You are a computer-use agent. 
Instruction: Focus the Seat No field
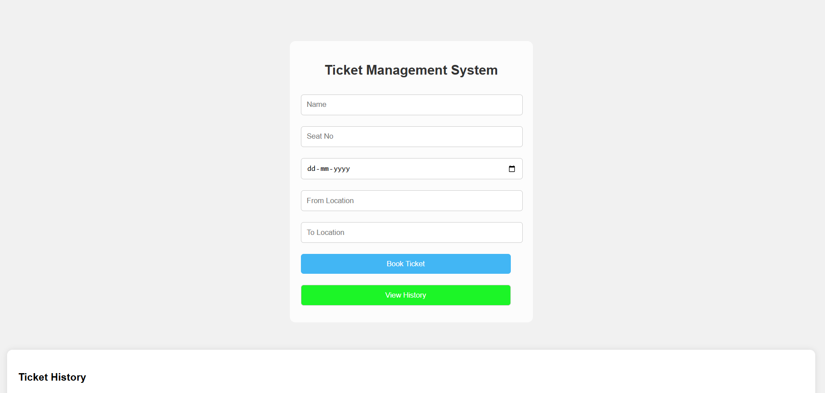[411, 137]
